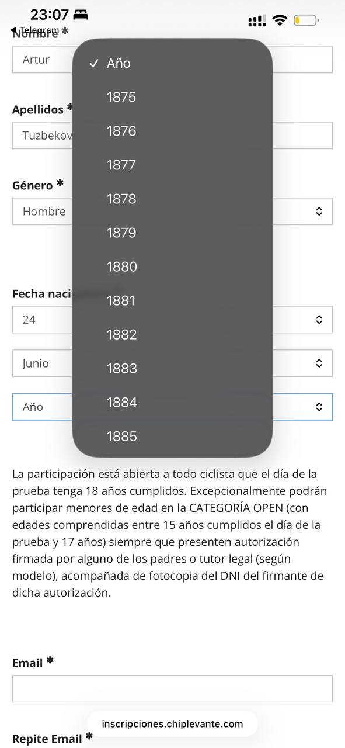Tap the inscripciones.chiplevante.com address bar
345x748 pixels.
click(x=172, y=724)
